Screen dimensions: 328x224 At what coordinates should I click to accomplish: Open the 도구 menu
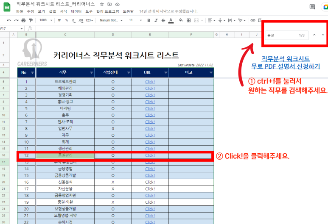coord(89,11)
